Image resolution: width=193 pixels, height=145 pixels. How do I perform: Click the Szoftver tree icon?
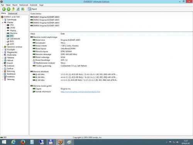click(5, 68)
